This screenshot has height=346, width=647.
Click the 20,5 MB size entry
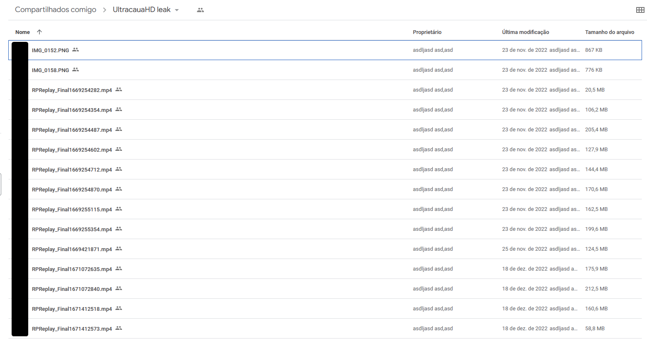tap(595, 90)
